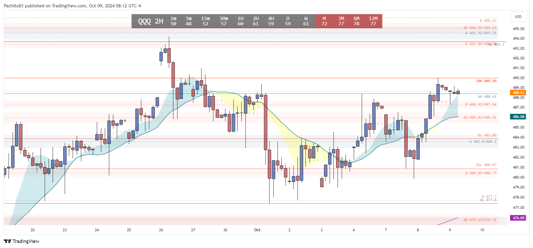Click the '10' date label on time axis
The image size is (533, 248).
(x=482, y=230)
